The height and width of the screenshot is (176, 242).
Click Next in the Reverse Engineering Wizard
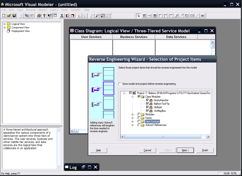185,150
